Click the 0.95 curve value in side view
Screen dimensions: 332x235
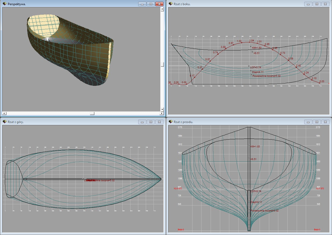(x=267, y=44)
